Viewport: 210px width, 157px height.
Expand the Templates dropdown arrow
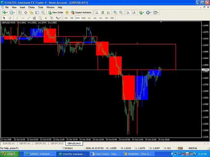(158, 12)
